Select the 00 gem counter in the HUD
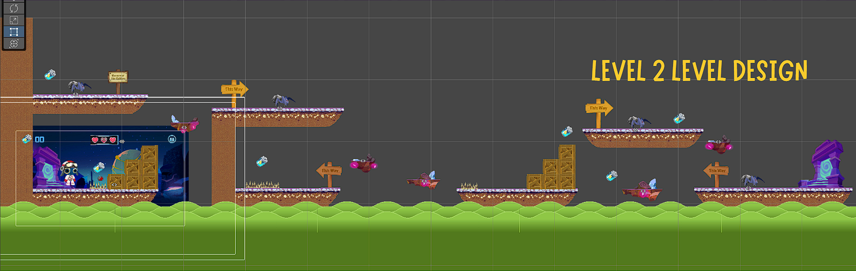 (40, 139)
